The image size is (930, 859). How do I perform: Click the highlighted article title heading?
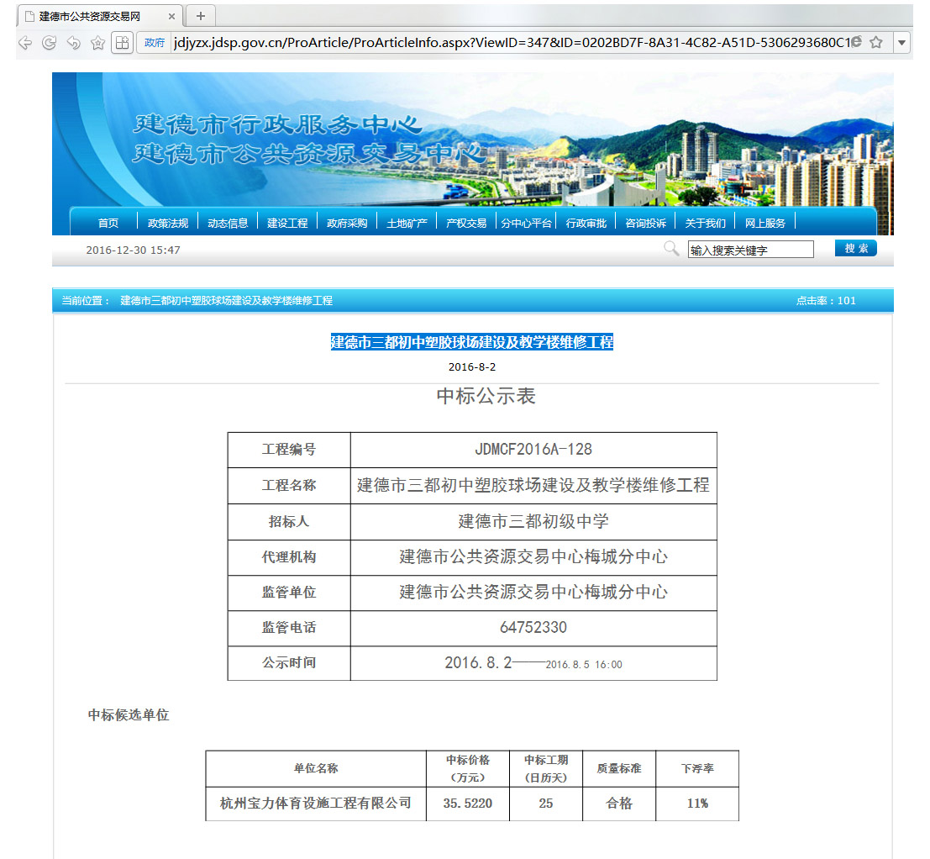pos(471,342)
